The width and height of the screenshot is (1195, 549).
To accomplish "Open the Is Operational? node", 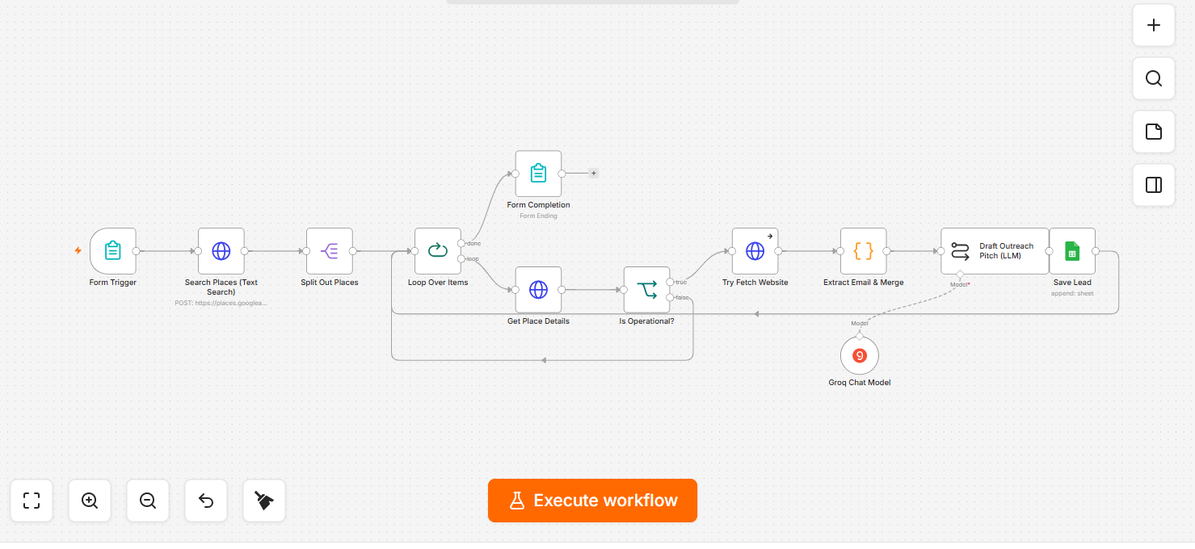I will [646, 289].
